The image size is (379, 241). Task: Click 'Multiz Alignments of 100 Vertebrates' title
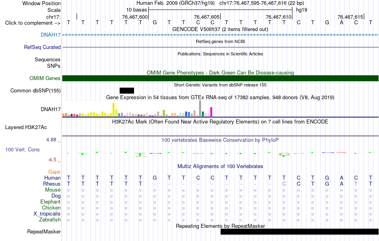pos(220,166)
